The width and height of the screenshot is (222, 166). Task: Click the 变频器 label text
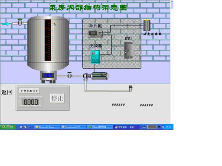96,46
